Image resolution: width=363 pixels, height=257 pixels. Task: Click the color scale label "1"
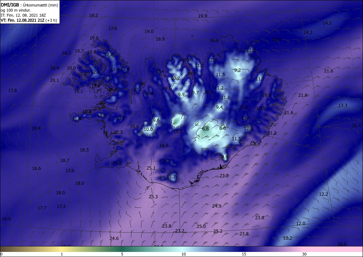pyautogui.click(x=62, y=254)
